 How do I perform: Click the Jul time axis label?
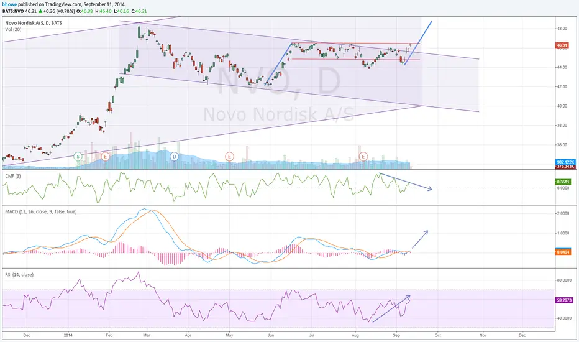pos(311,336)
